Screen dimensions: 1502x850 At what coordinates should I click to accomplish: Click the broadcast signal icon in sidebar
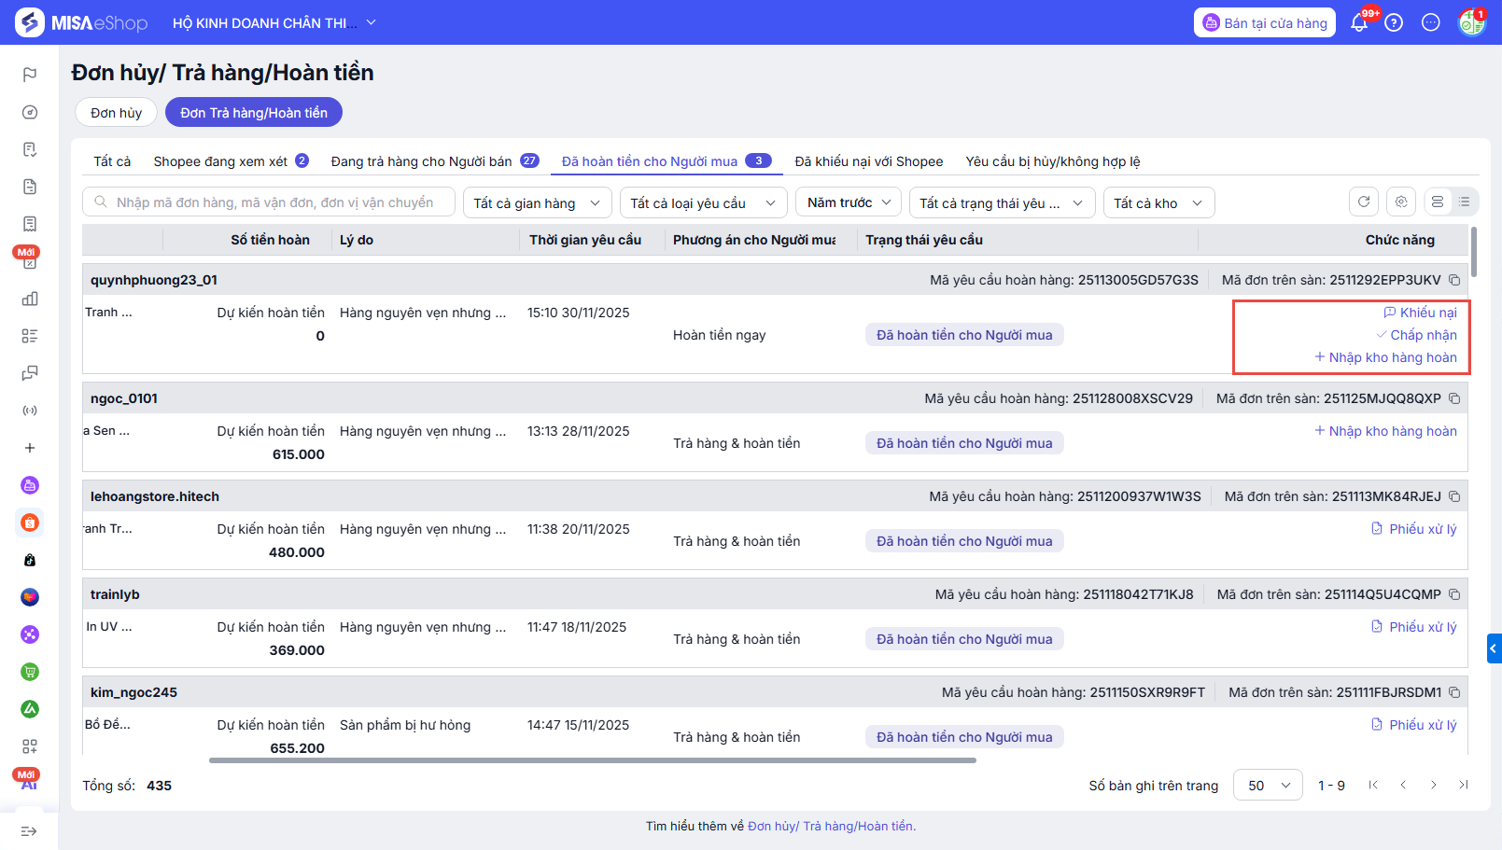(30, 411)
